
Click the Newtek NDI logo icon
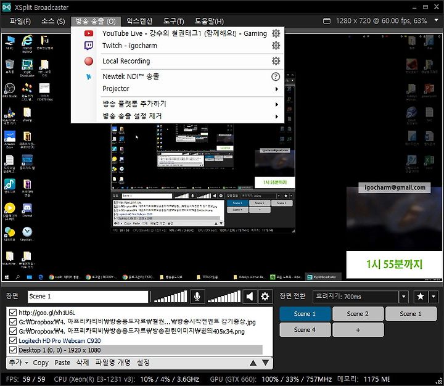89,76
